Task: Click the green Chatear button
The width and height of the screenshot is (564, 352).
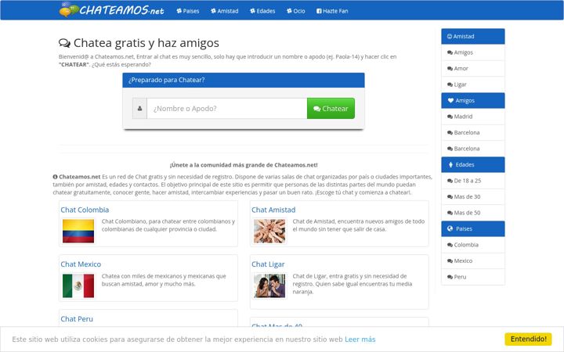Action: tap(331, 109)
